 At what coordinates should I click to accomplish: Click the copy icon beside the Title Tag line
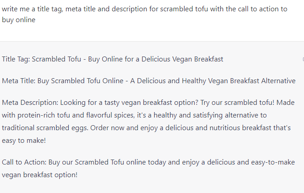click(302, 59)
